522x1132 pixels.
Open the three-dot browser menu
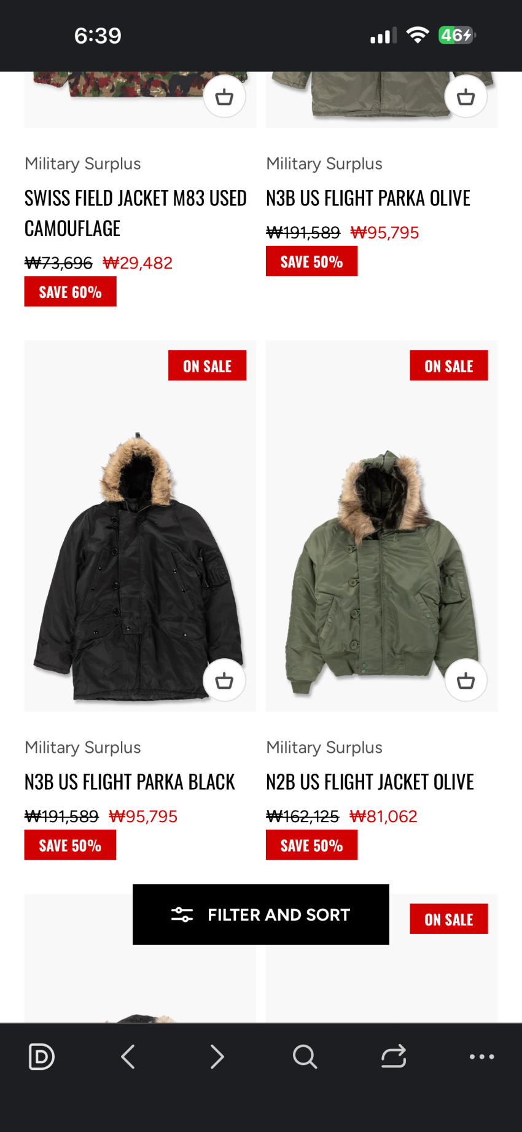482,1056
